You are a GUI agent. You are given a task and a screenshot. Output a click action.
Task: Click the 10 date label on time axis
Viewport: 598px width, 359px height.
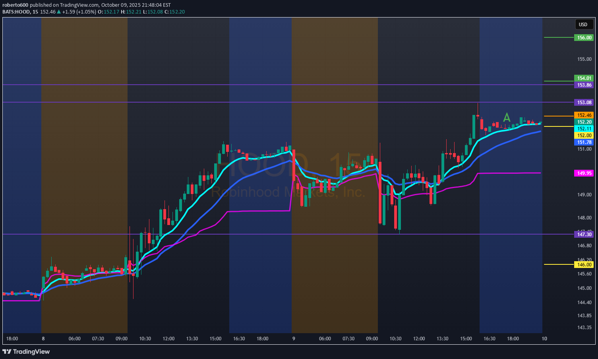544,339
